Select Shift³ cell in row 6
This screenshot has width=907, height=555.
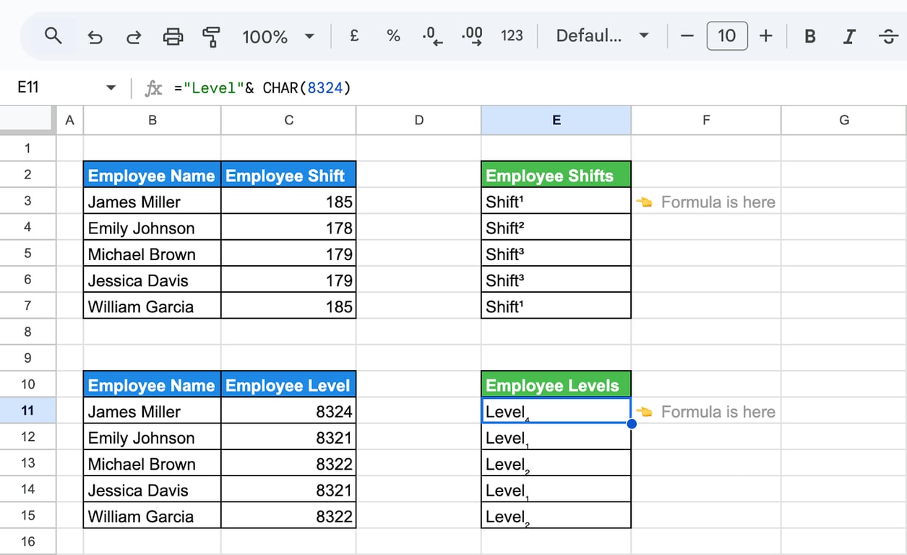556,280
